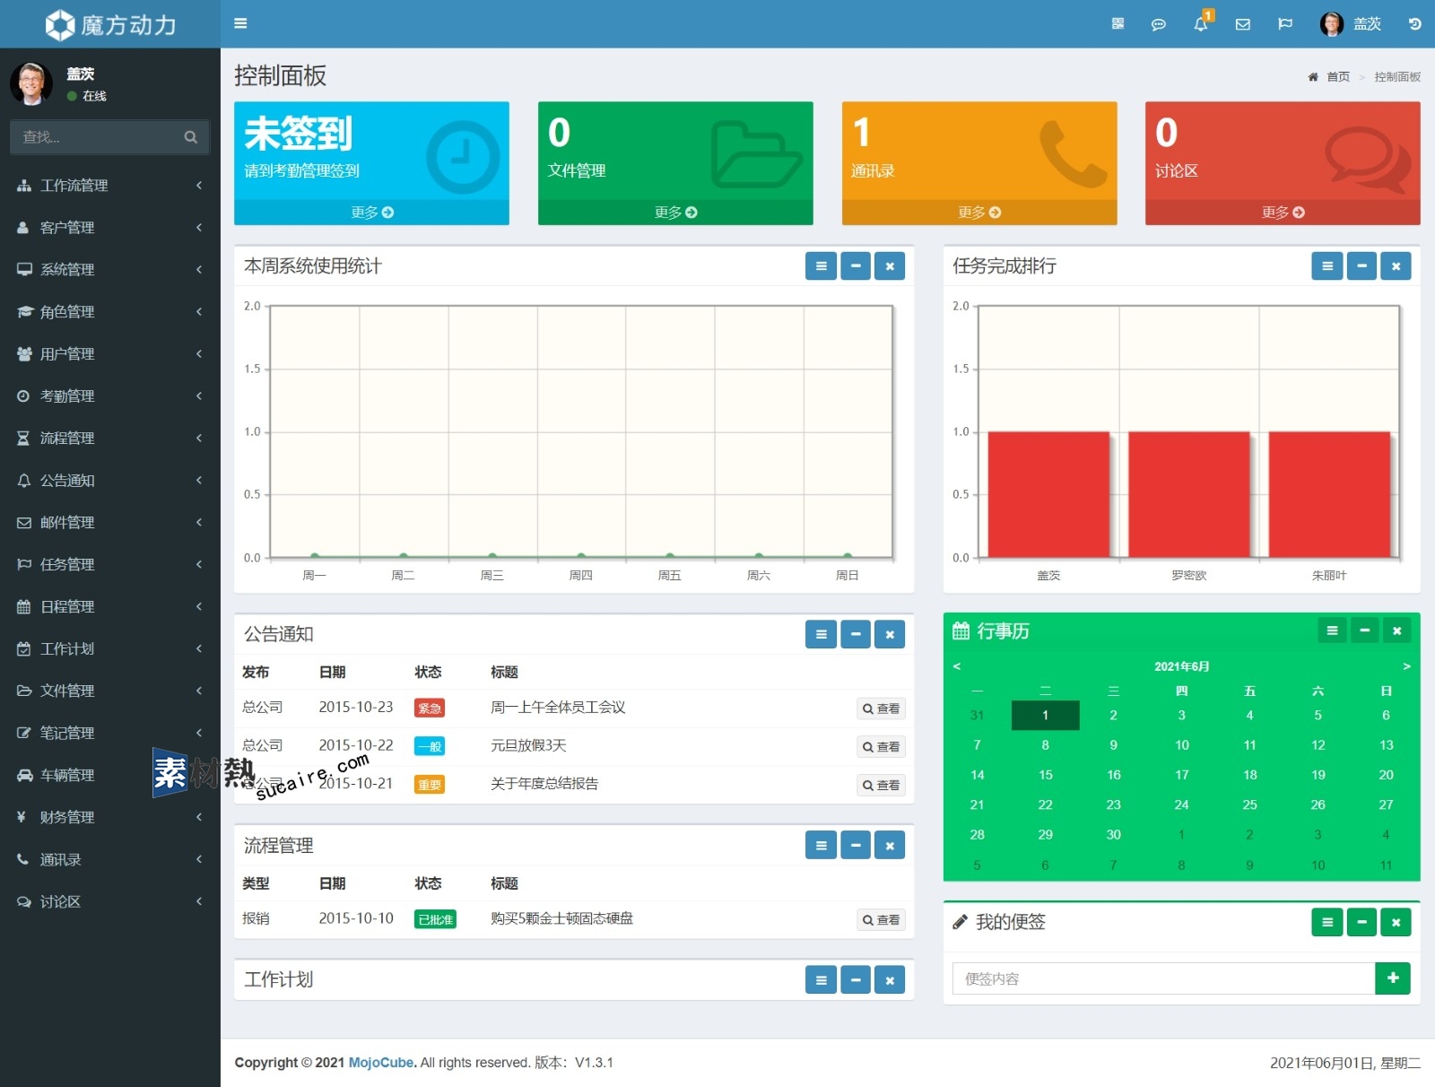Click the search magnifier in sidebar
Viewport: 1435px width, 1087px height.
pos(190,137)
